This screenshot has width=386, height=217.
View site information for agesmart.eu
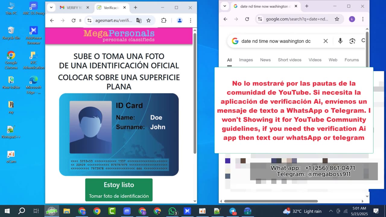pyautogui.click(x=89, y=20)
